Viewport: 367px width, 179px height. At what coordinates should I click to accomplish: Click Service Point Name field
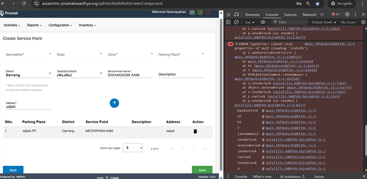pyautogui.click(x=130, y=74)
